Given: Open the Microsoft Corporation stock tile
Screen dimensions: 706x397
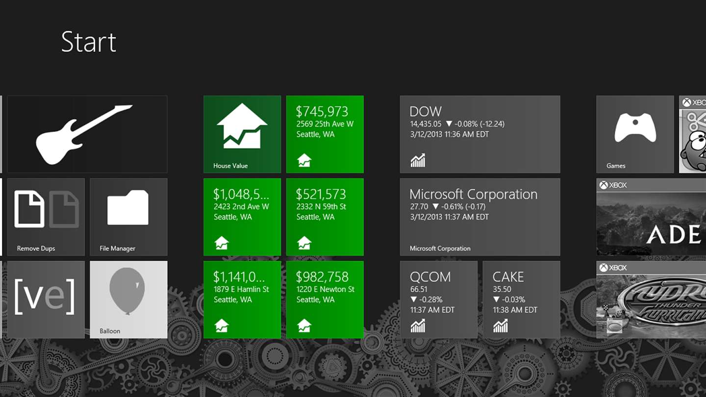Looking at the screenshot, I should 480,217.
